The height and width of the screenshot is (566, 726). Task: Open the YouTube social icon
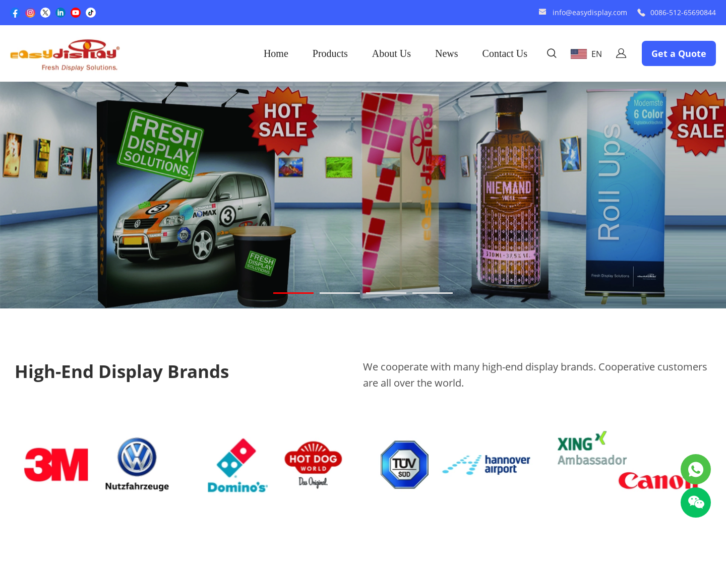76,13
